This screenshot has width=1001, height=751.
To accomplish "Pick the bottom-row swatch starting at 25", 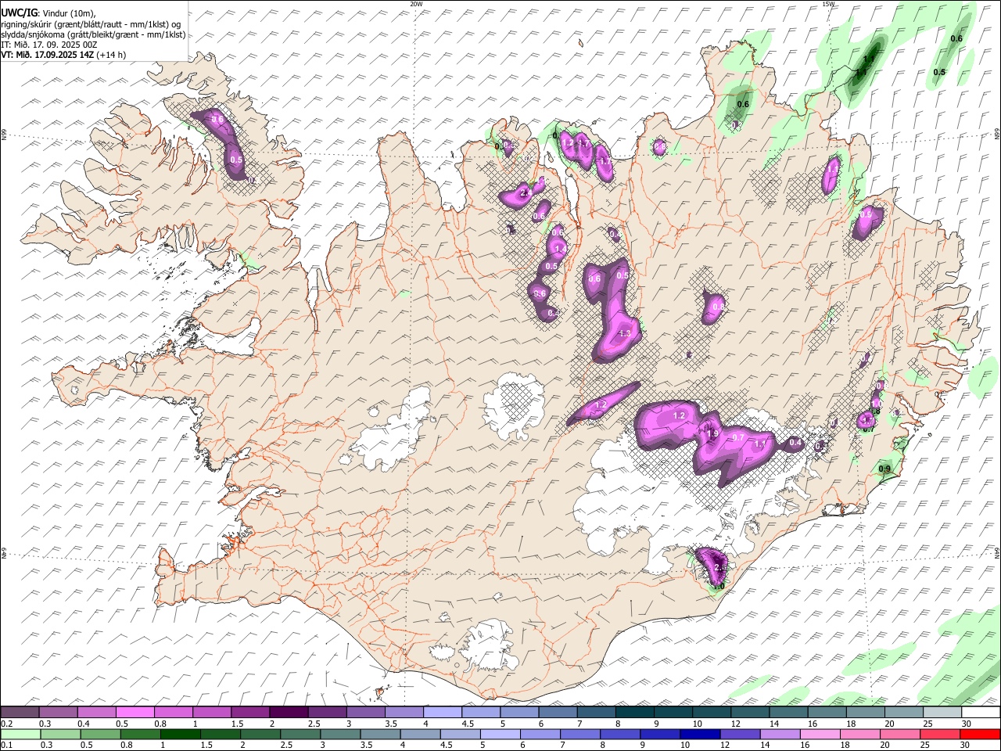I will pyautogui.click(x=940, y=734).
